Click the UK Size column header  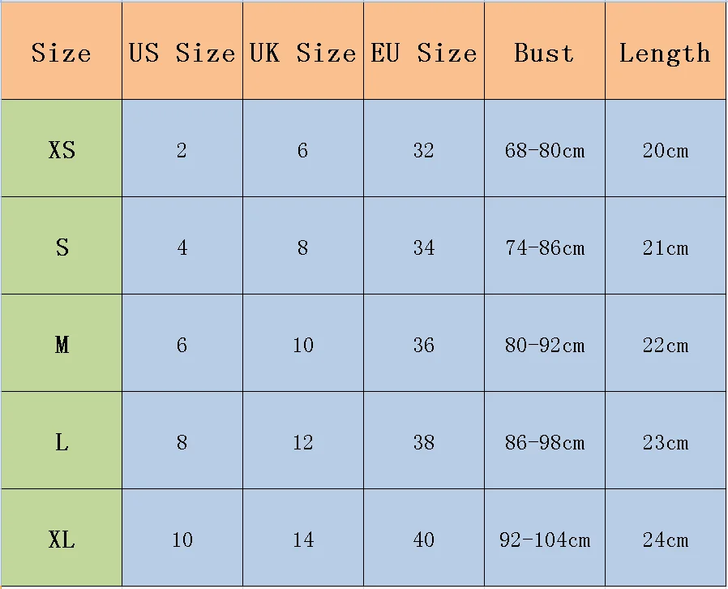coord(303,50)
